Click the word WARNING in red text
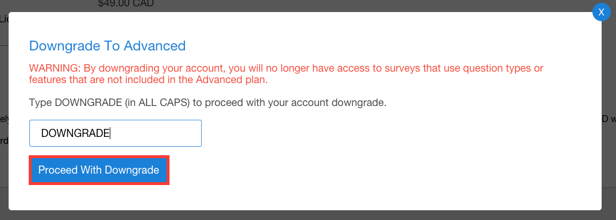This screenshot has height=220, width=616. point(55,69)
